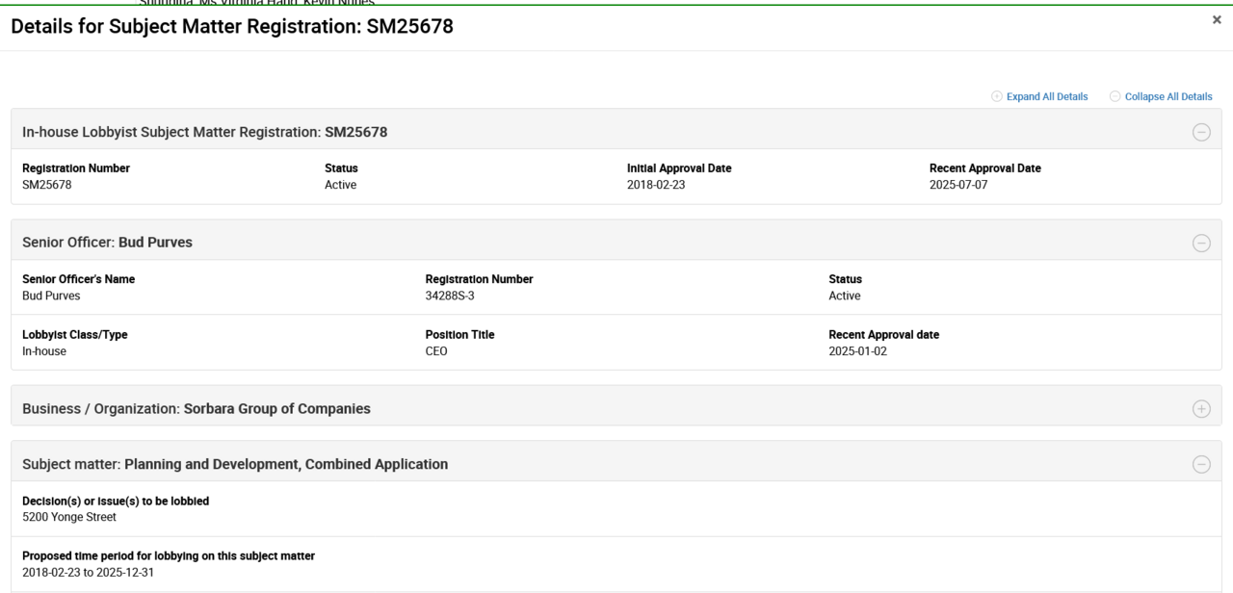Click the SM25678 registration number value
This screenshot has height=593, width=1233.
pyautogui.click(x=46, y=186)
